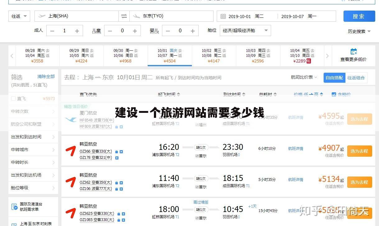Open 国际及港澳台航班需求单 icon
Screen dimensions: 379x226
pyautogui.click(x=14, y=207)
